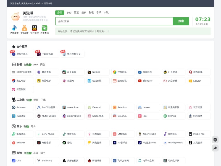Open 努努影院 site card
Image resolution: width=221 pixels, height=166 pixels.
(x=22, y=89)
